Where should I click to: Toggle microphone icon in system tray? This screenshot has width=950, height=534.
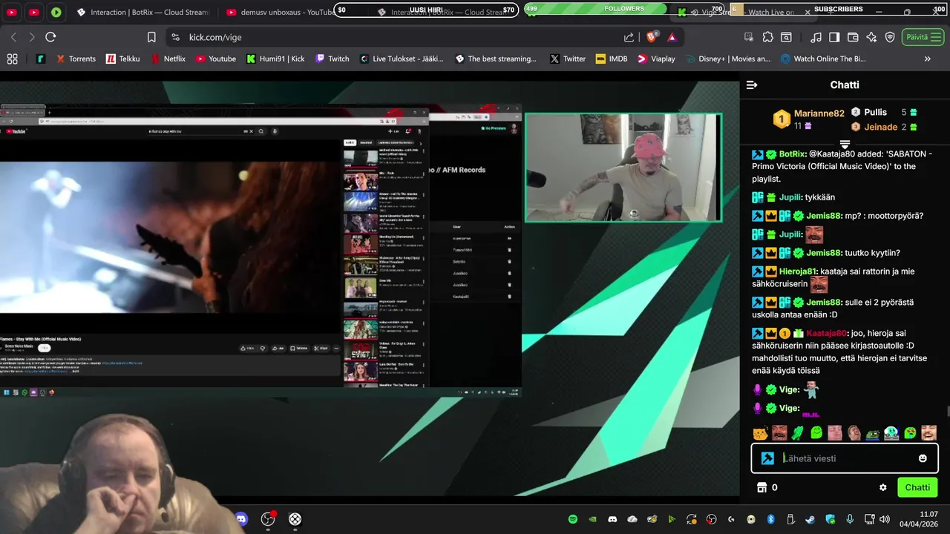[x=850, y=519]
